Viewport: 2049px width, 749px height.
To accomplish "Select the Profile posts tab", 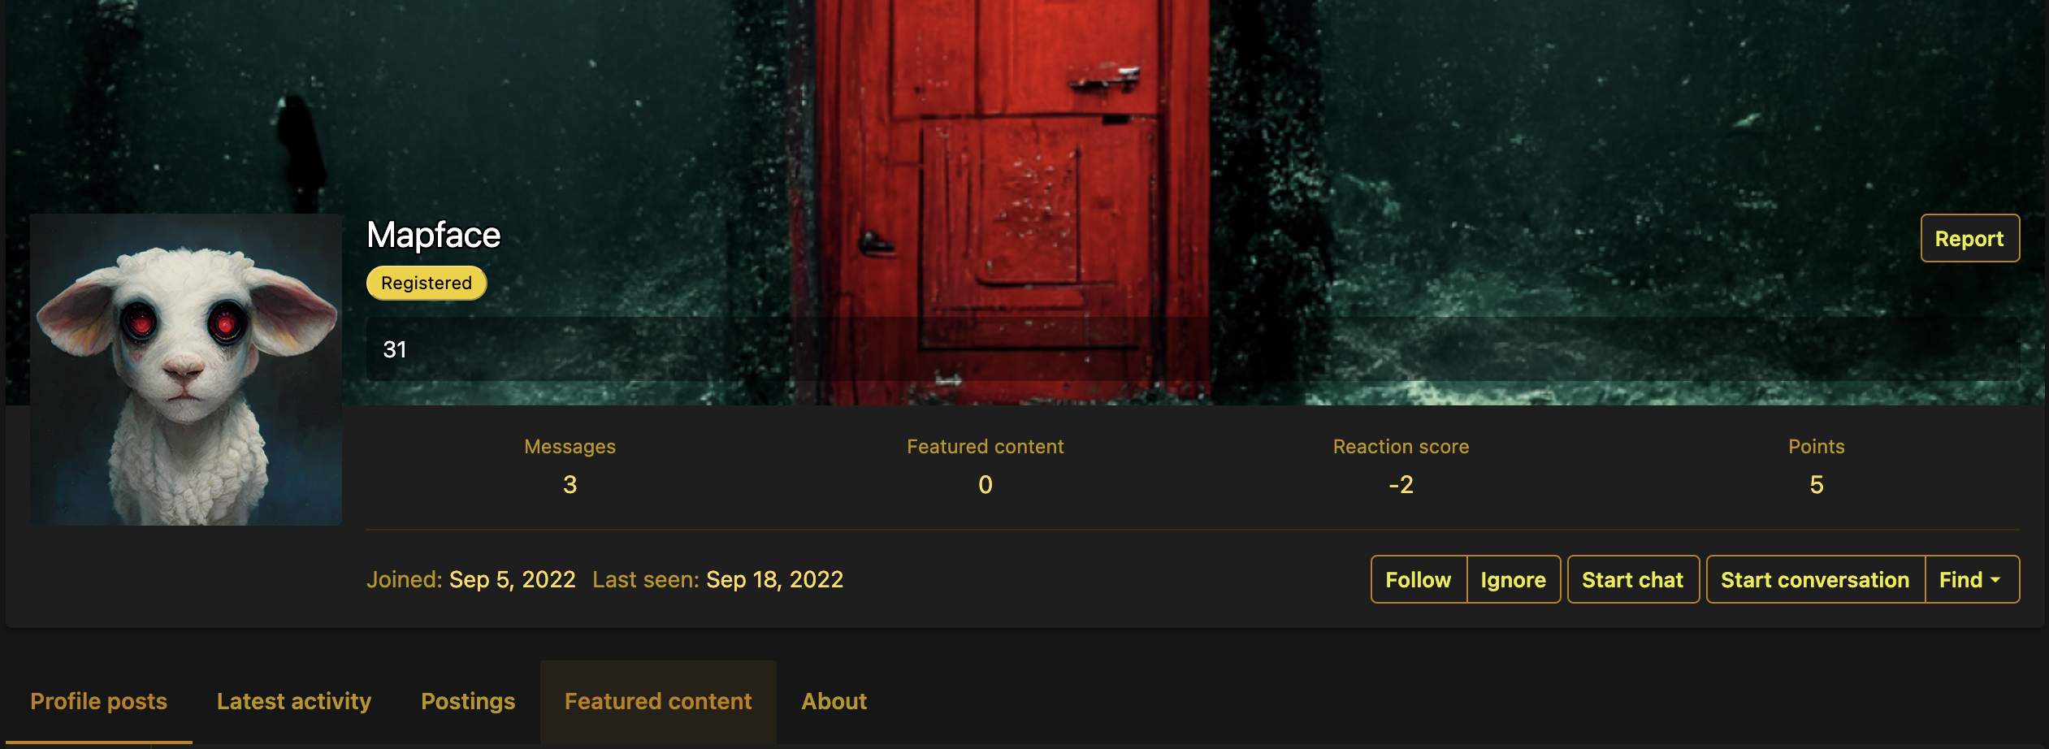I will point(98,701).
